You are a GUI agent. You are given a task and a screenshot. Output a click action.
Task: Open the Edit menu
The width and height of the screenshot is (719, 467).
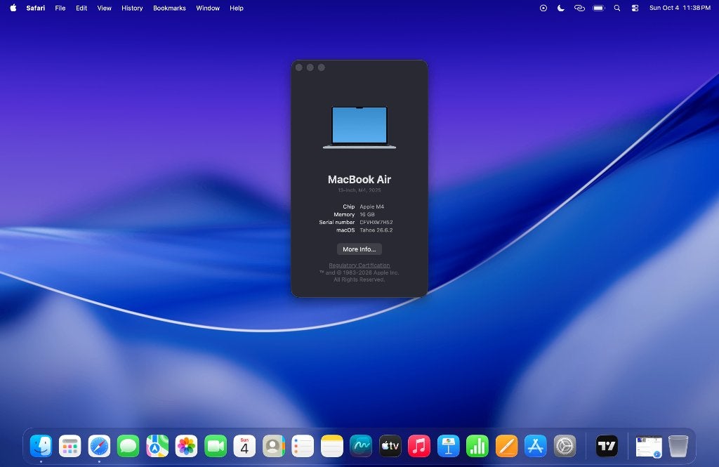click(x=81, y=8)
